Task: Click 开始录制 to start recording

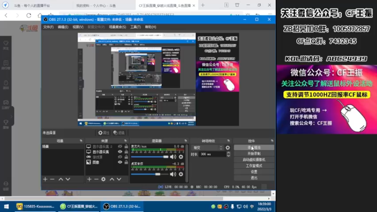Action: coord(254,154)
